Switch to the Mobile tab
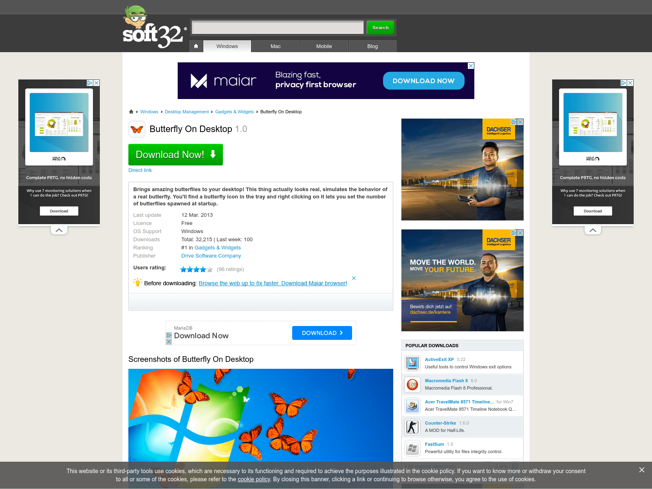The image size is (652, 489). click(324, 46)
